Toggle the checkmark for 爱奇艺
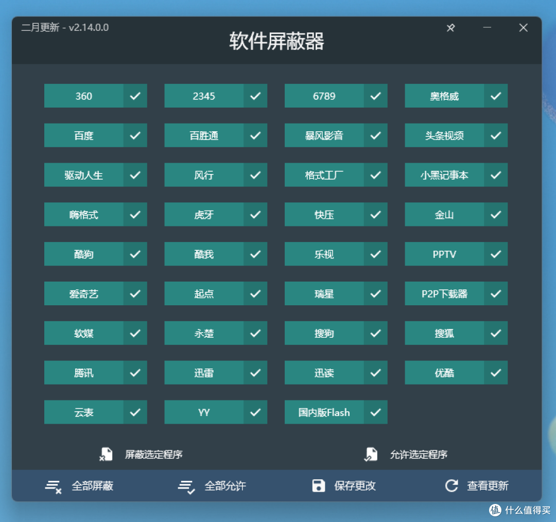Viewport: 556px width, 522px height. pyautogui.click(x=135, y=293)
